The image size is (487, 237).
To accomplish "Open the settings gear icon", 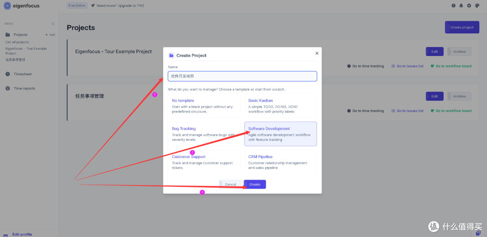I will click(x=469, y=5).
